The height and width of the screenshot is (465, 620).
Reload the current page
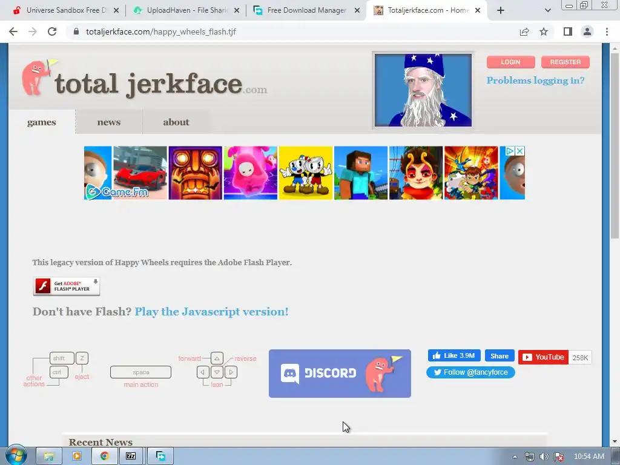52,31
